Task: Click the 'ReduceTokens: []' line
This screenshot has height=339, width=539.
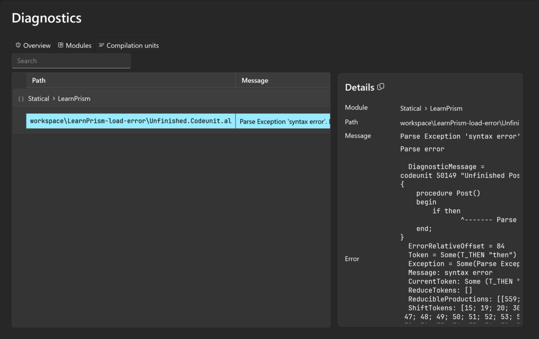Action: (x=440, y=290)
